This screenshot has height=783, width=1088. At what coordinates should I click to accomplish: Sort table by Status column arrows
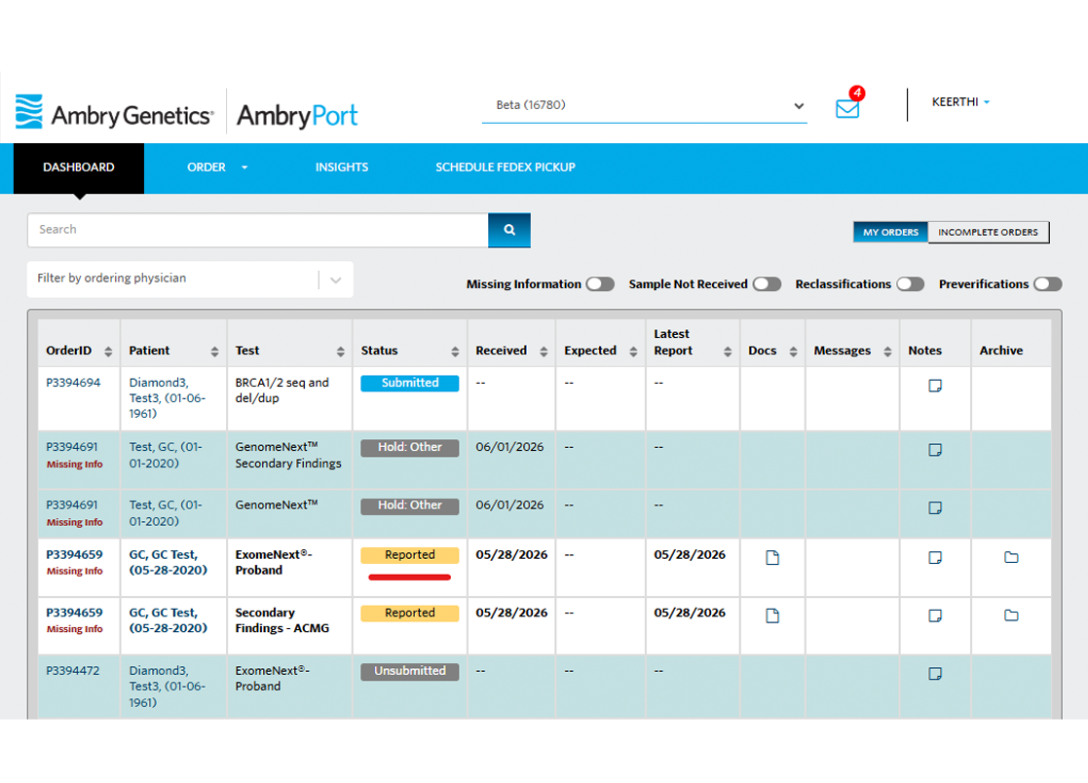tap(455, 352)
